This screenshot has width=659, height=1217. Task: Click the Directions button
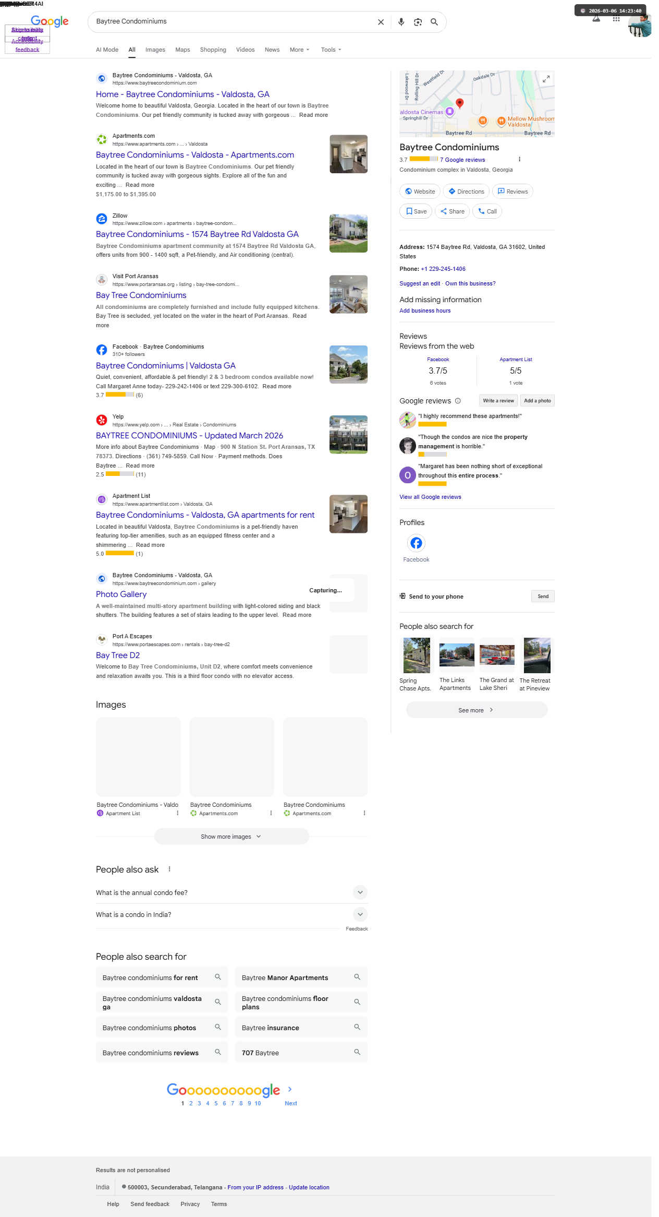click(x=467, y=192)
